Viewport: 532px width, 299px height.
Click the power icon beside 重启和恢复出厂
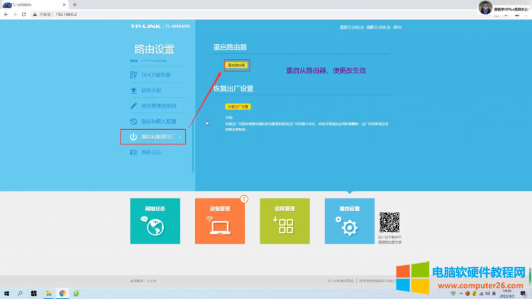(133, 137)
